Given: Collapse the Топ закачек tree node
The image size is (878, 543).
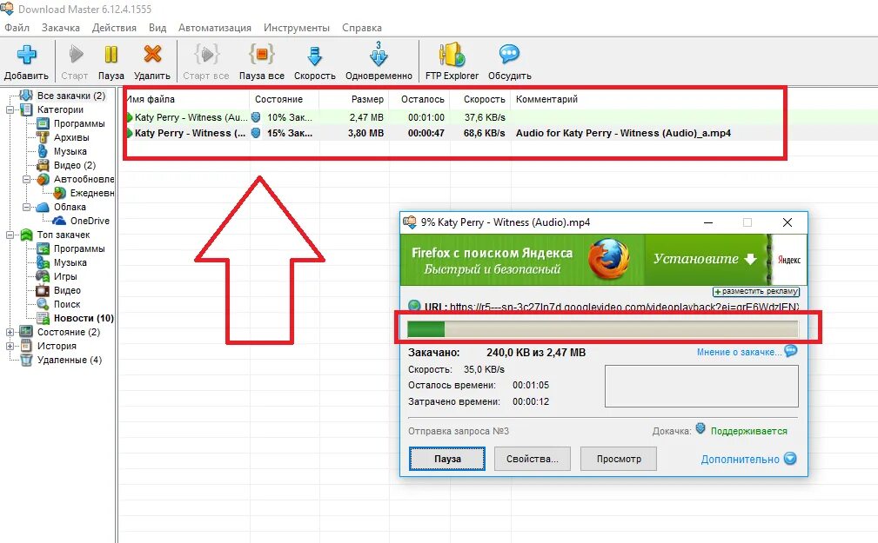Looking at the screenshot, I should click(10, 235).
